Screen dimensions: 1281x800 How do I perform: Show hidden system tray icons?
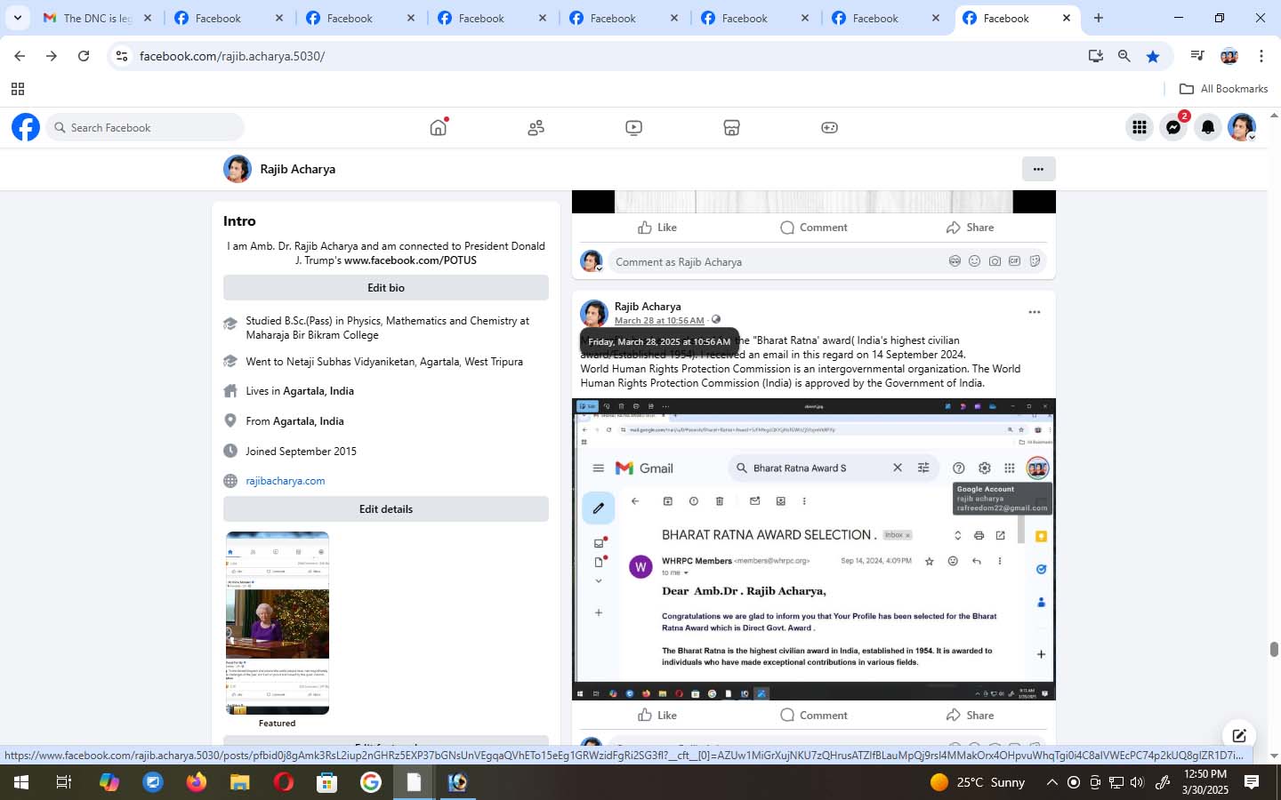pos(1051,782)
